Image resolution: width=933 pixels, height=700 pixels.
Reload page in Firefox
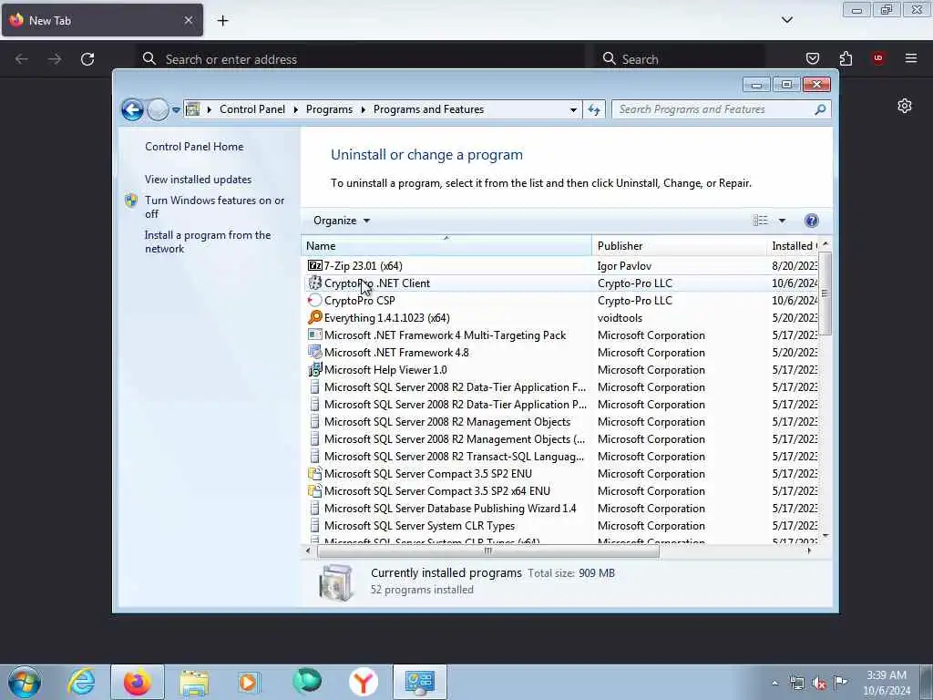[87, 59]
